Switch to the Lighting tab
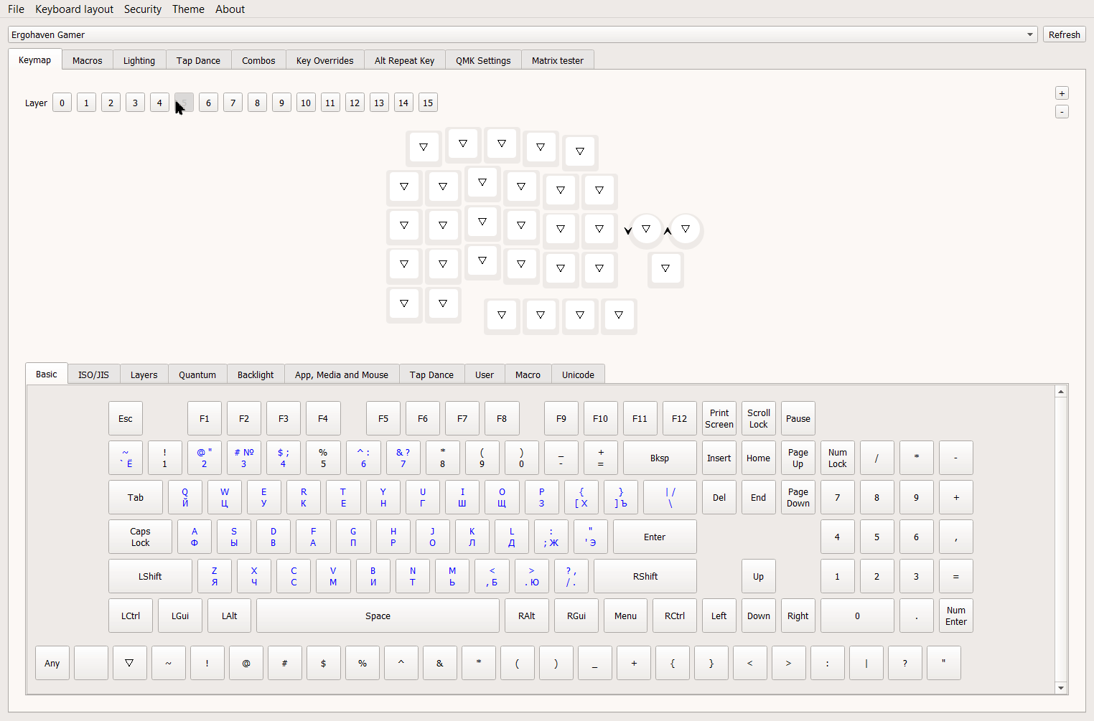Image resolution: width=1094 pixels, height=721 pixels. 139,60
